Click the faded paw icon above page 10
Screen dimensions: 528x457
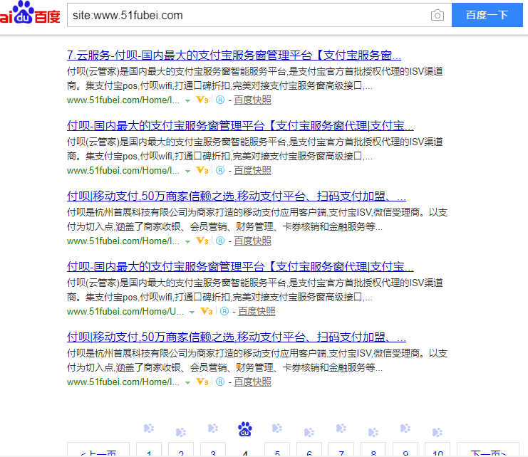coord(438,432)
